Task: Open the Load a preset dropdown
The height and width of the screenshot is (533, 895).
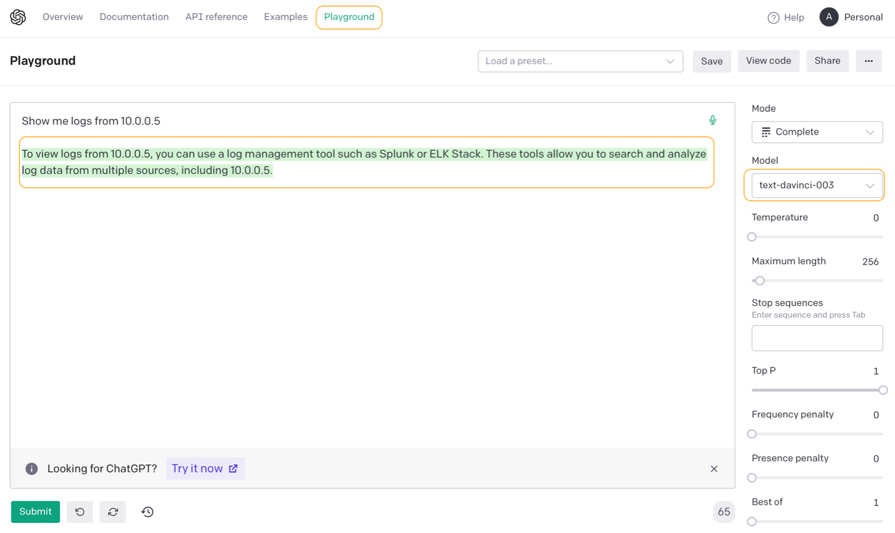Action: click(580, 61)
